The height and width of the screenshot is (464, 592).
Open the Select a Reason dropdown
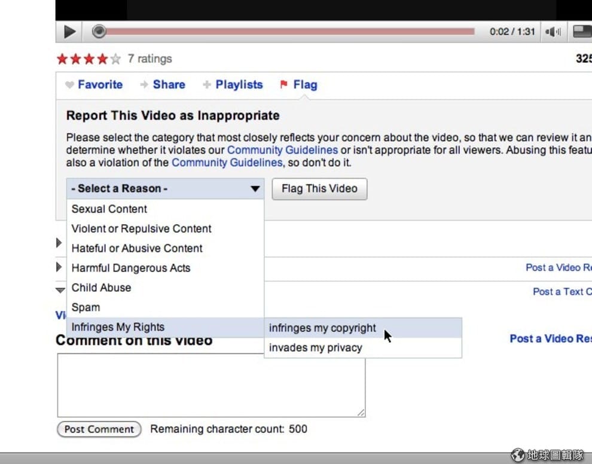click(165, 188)
